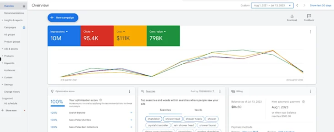Go to previous date range arrow
The image size is (334, 132).
pyautogui.click(x=297, y=5)
